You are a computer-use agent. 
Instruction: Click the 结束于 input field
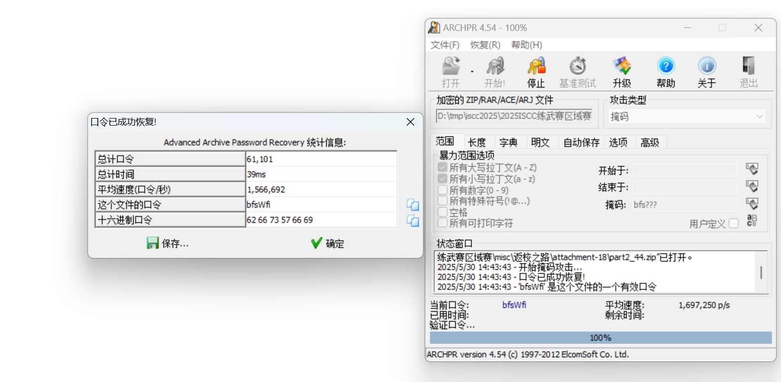[x=685, y=187]
